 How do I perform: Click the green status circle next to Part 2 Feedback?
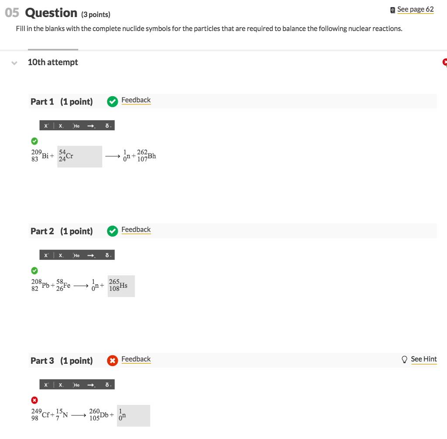tap(112, 231)
